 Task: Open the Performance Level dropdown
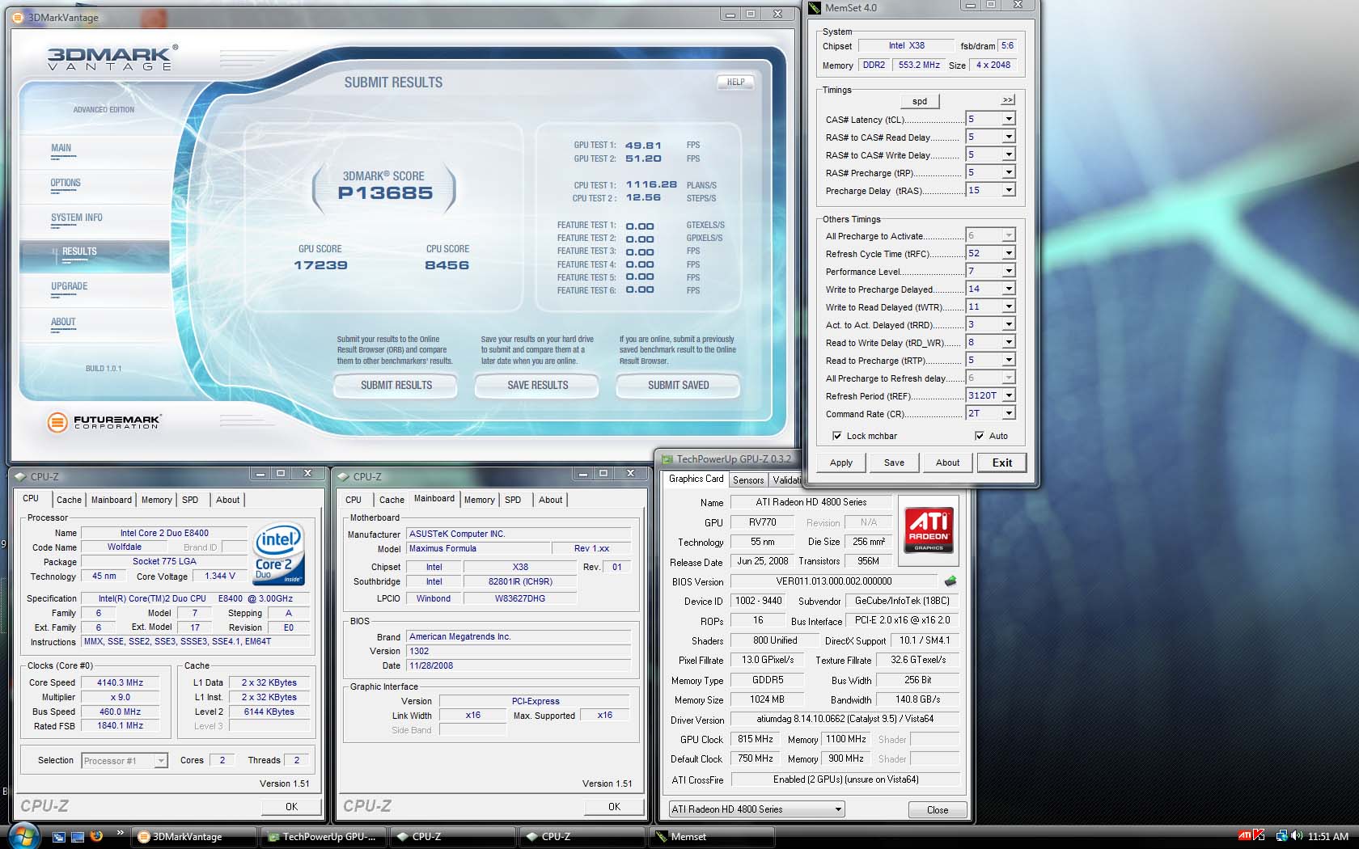tap(1009, 271)
